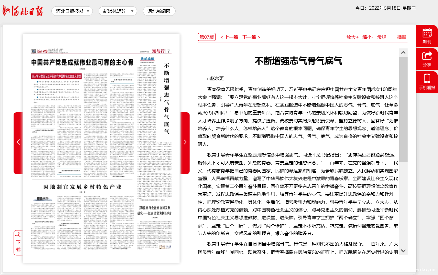This screenshot has width=438, height=275.
Task: Click scrollbar up arrow in article
Action: point(403,53)
